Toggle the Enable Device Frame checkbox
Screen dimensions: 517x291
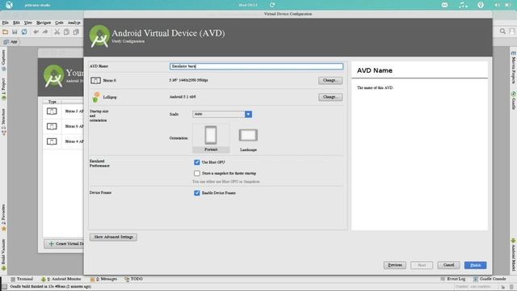pyautogui.click(x=197, y=192)
